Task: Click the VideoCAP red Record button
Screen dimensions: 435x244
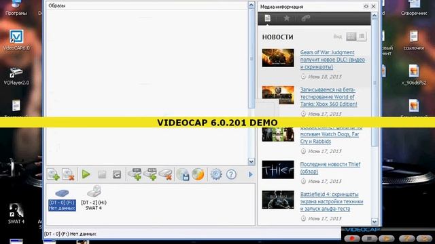Action: [x=352, y=238]
